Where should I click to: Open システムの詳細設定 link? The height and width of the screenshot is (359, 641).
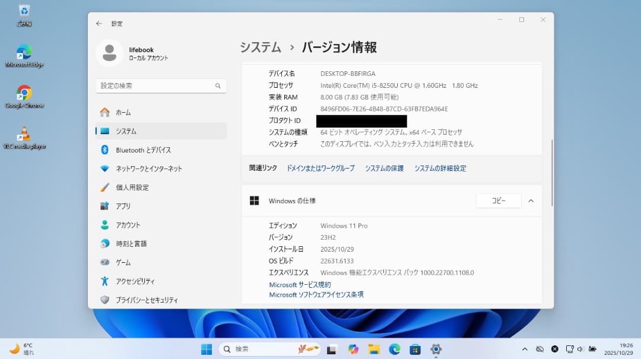point(440,169)
